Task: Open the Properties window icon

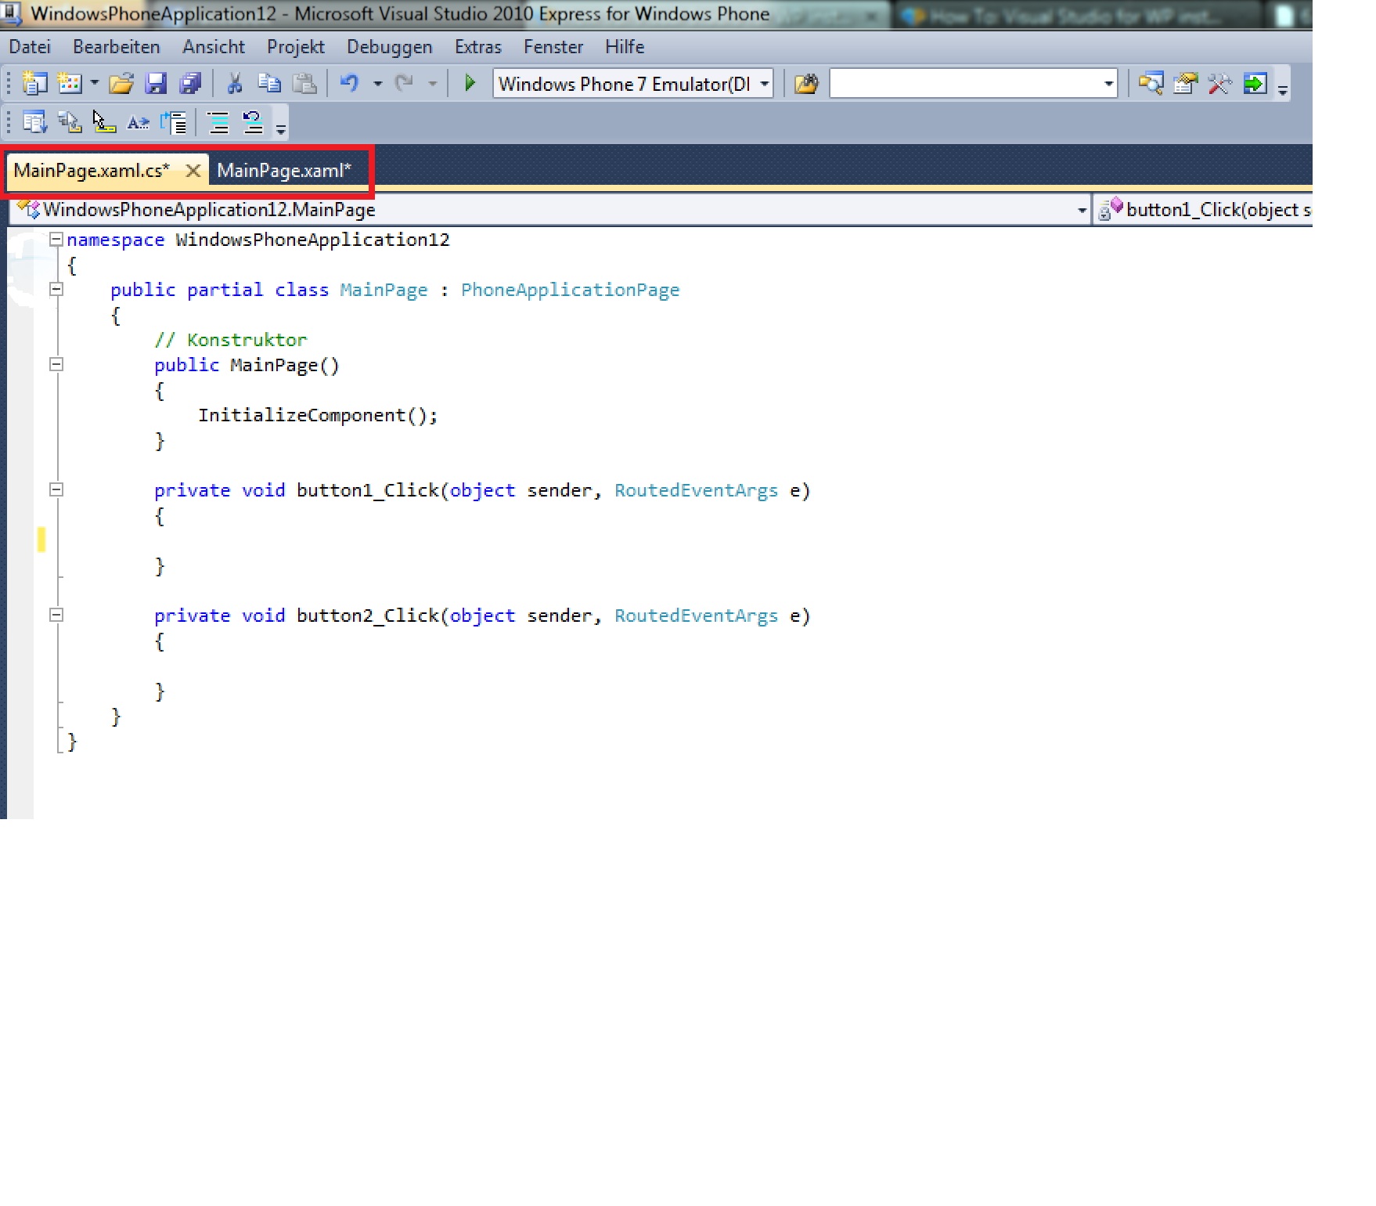Action: tap(1185, 83)
